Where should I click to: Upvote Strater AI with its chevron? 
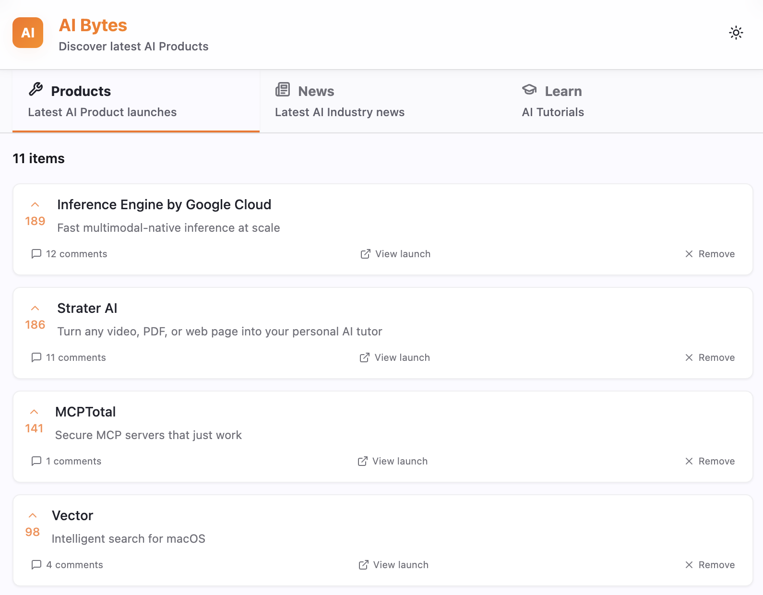pyautogui.click(x=35, y=308)
